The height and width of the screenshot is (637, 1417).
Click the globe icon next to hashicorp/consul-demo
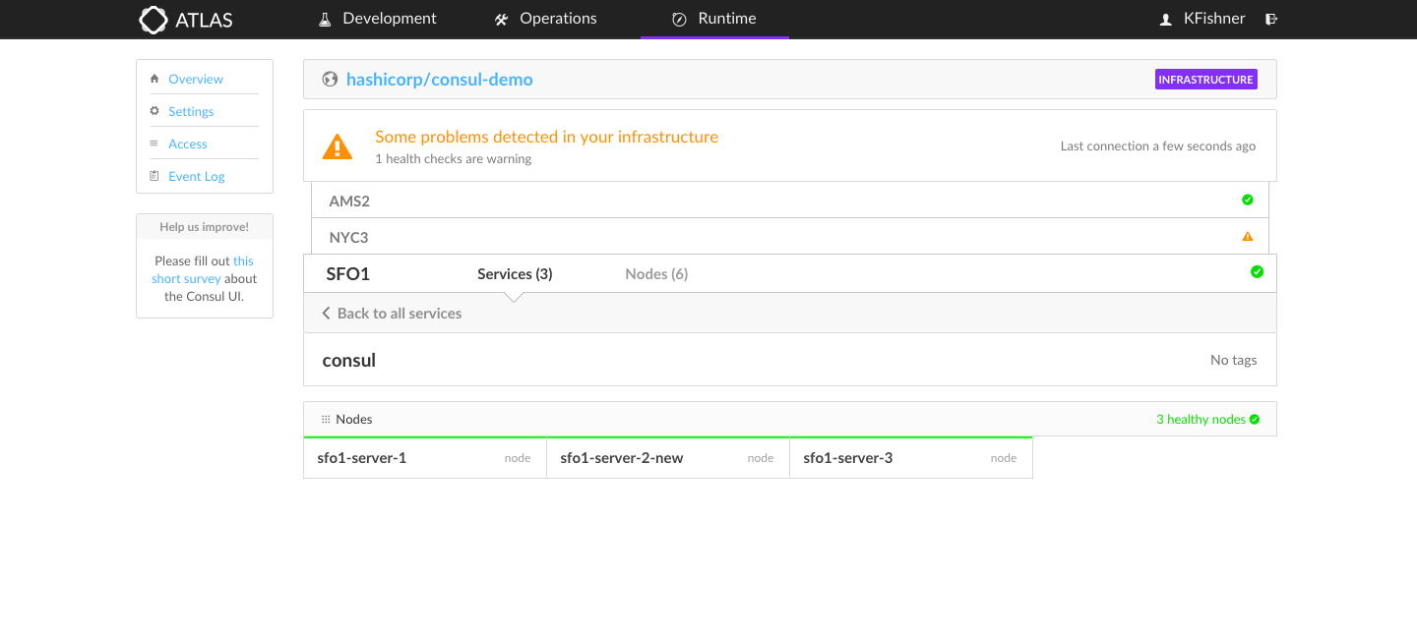pos(330,80)
